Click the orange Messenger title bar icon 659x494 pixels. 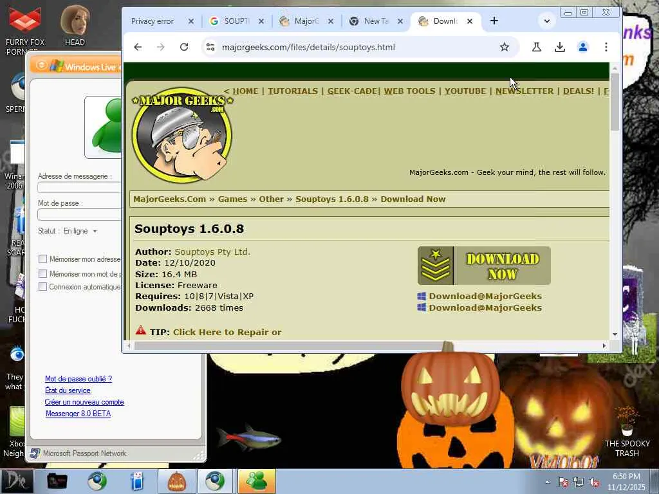click(41, 65)
